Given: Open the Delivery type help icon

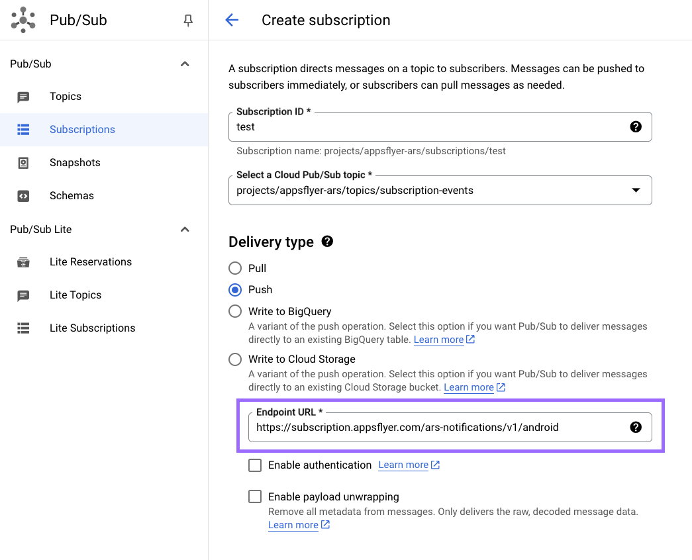Looking at the screenshot, I should pyautogui.click(x=326, y=242).
